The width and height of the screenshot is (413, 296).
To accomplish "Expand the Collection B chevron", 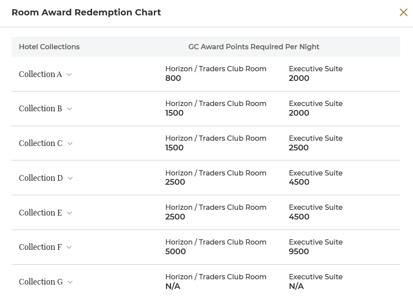I will pos(69,109).
